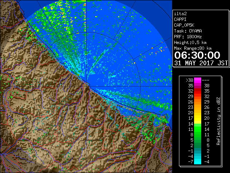
Task: Click the >38 legend value
Action: [189, 80]
